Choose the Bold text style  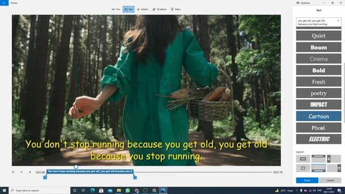pos(319,71)
